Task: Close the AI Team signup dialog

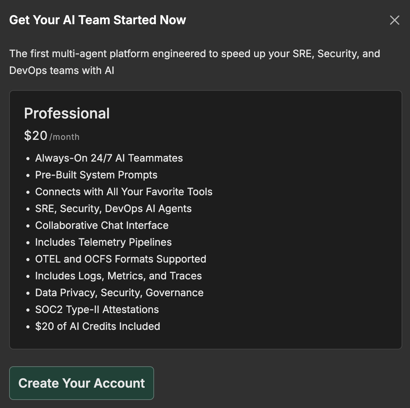Action: [x=395, y=20]
